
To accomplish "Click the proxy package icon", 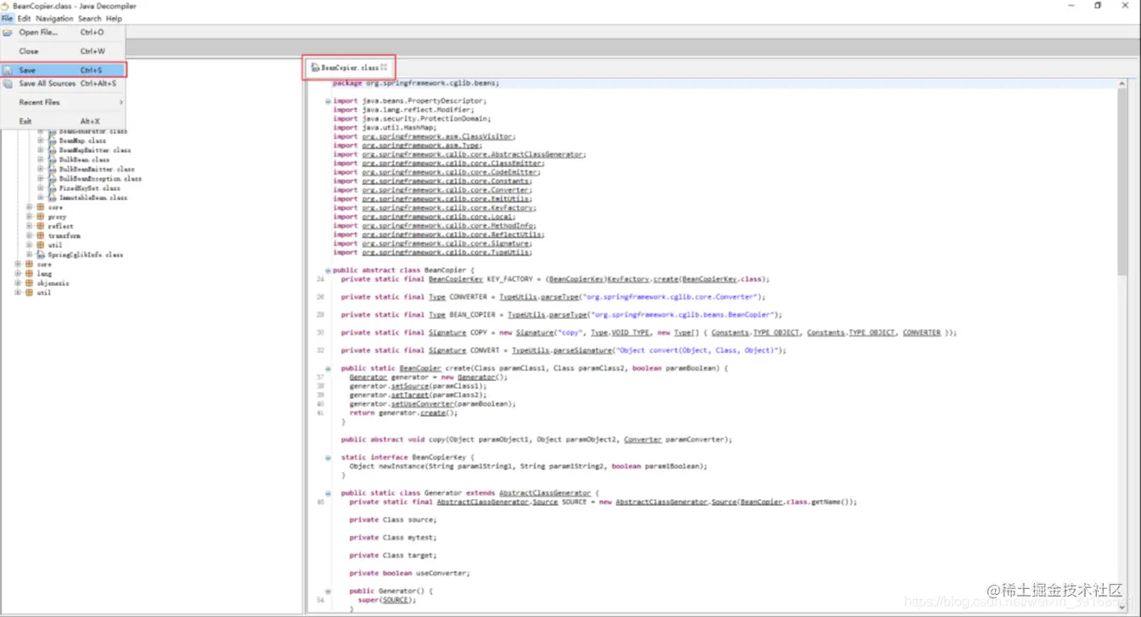I will [x=40, y=216].
